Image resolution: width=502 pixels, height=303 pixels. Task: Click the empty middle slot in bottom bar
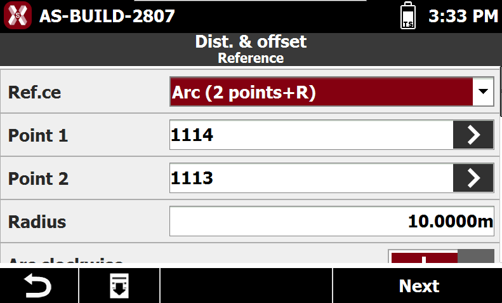click(246, 286)
